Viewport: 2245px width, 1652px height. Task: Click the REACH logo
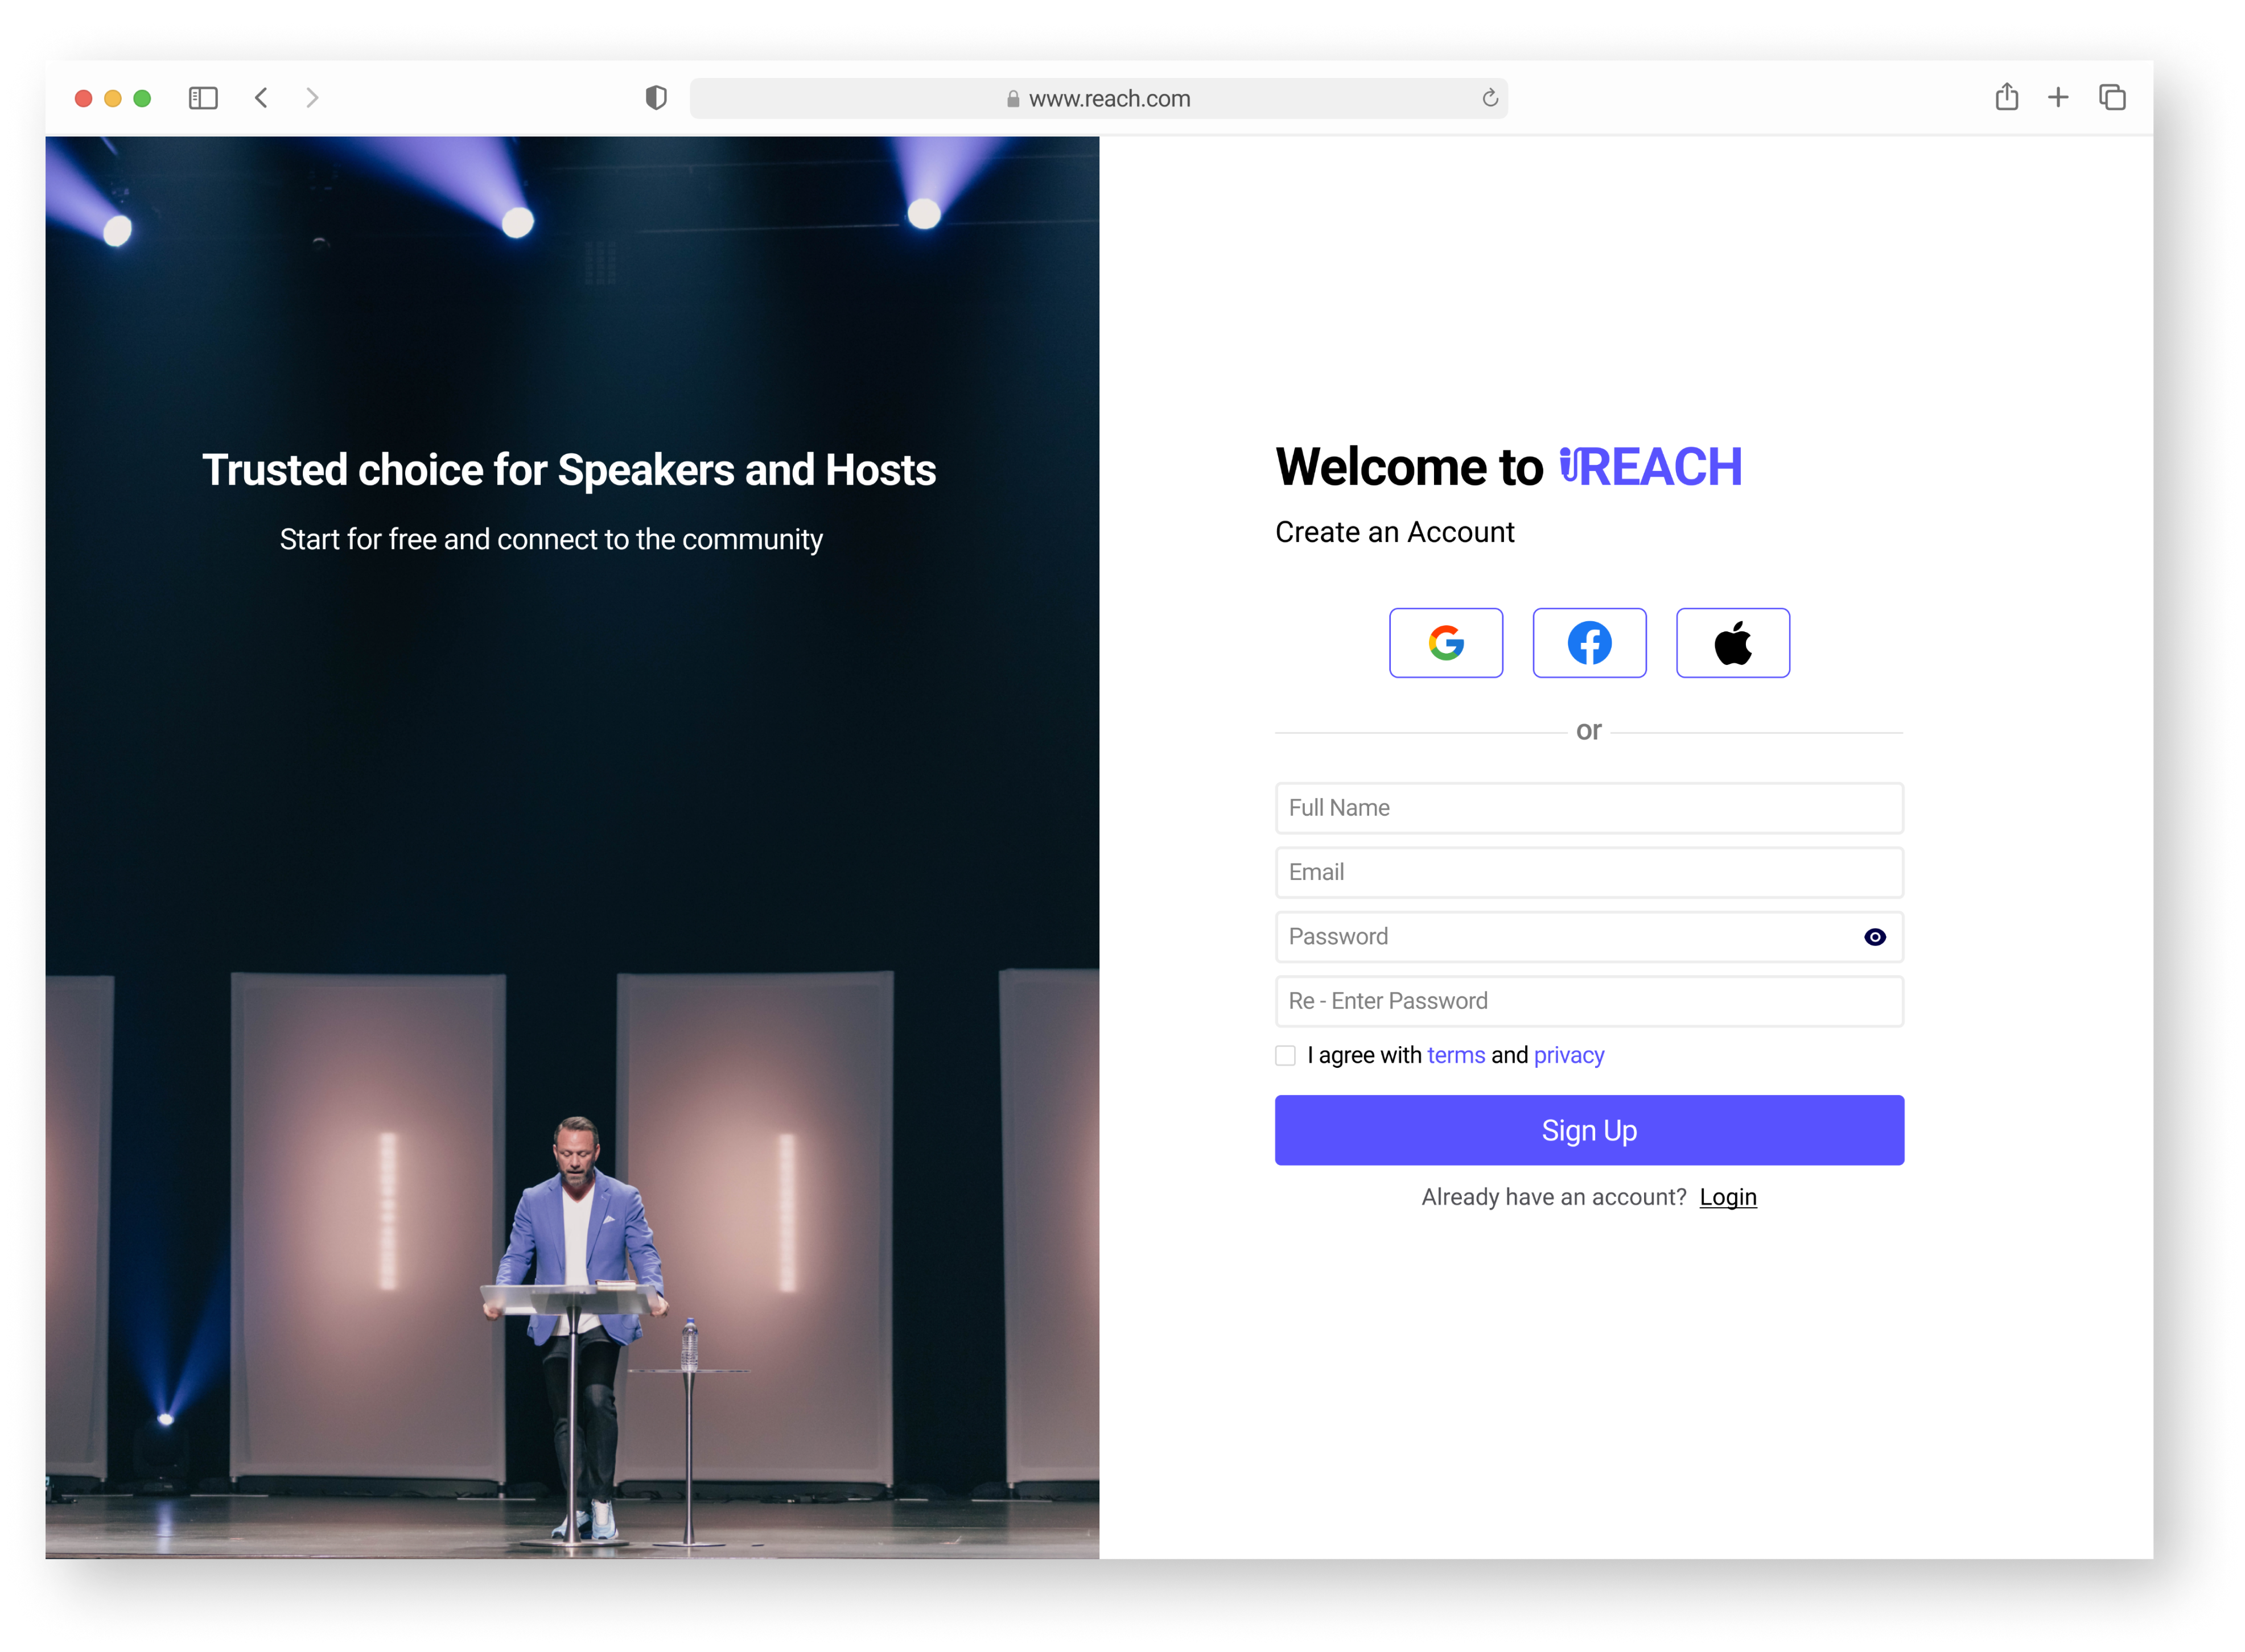point(1651,467)
